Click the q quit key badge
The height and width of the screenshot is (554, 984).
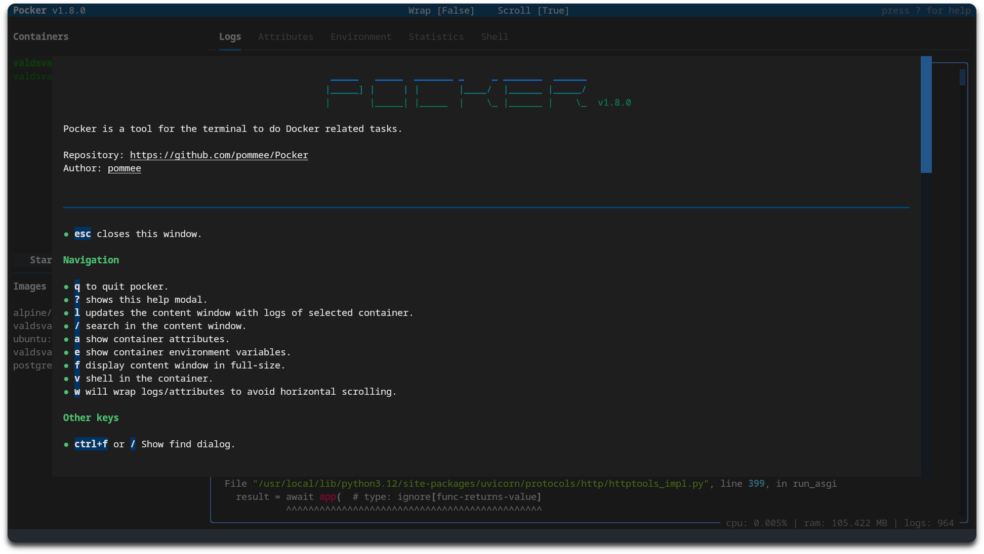pos(77,287)
